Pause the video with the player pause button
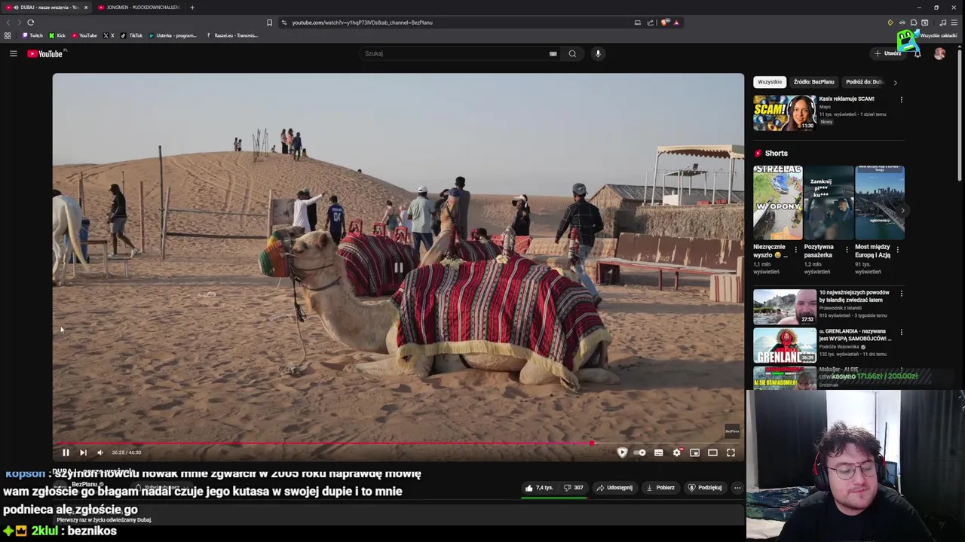965x542 pixels. tap(66, 452)
